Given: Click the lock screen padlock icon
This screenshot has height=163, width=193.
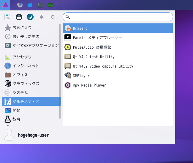Looking at the screenshot, I should 19,17.
